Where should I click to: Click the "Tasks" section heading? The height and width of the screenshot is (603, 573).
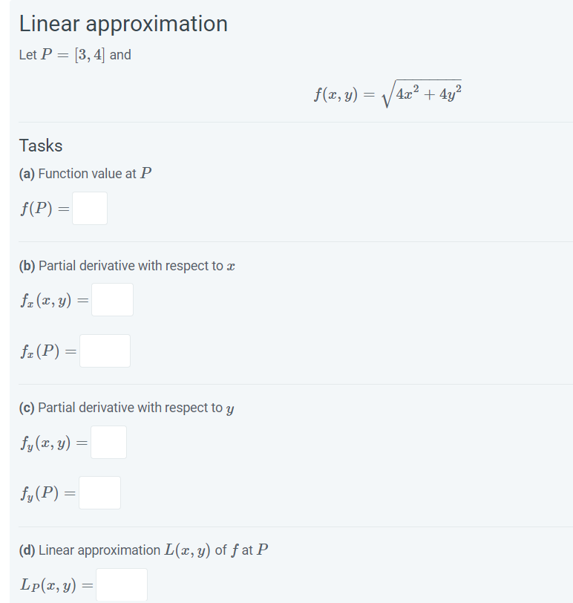tap(41, 146)
